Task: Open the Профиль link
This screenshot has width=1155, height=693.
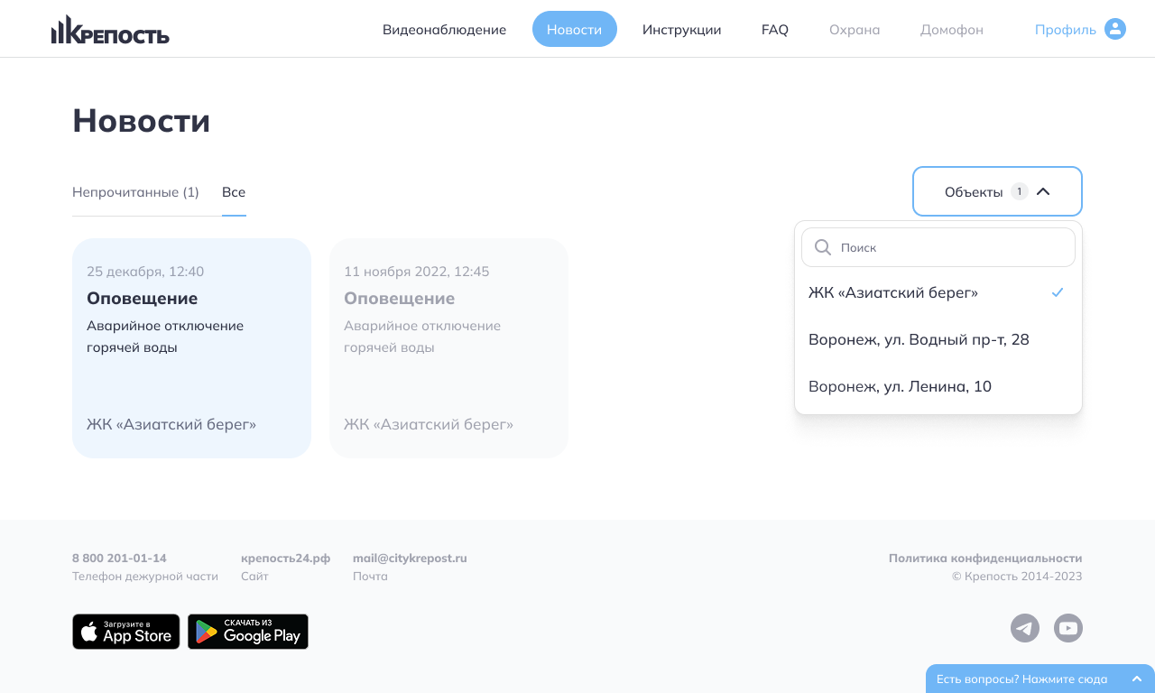Action: (1066, 30)
